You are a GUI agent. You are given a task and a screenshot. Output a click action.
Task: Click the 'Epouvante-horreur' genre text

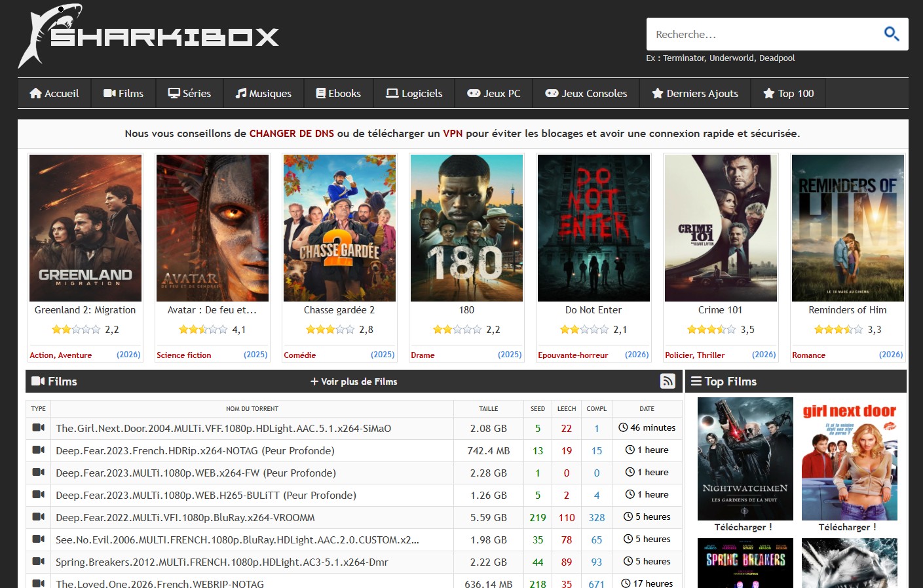tap(573, 355)
